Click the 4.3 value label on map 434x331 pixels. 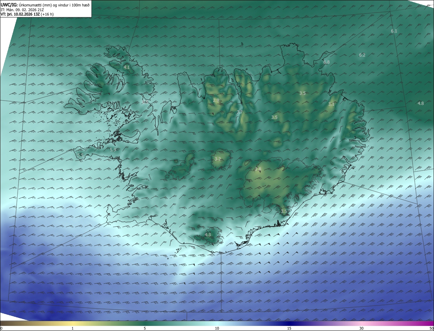tap(208, 235)
